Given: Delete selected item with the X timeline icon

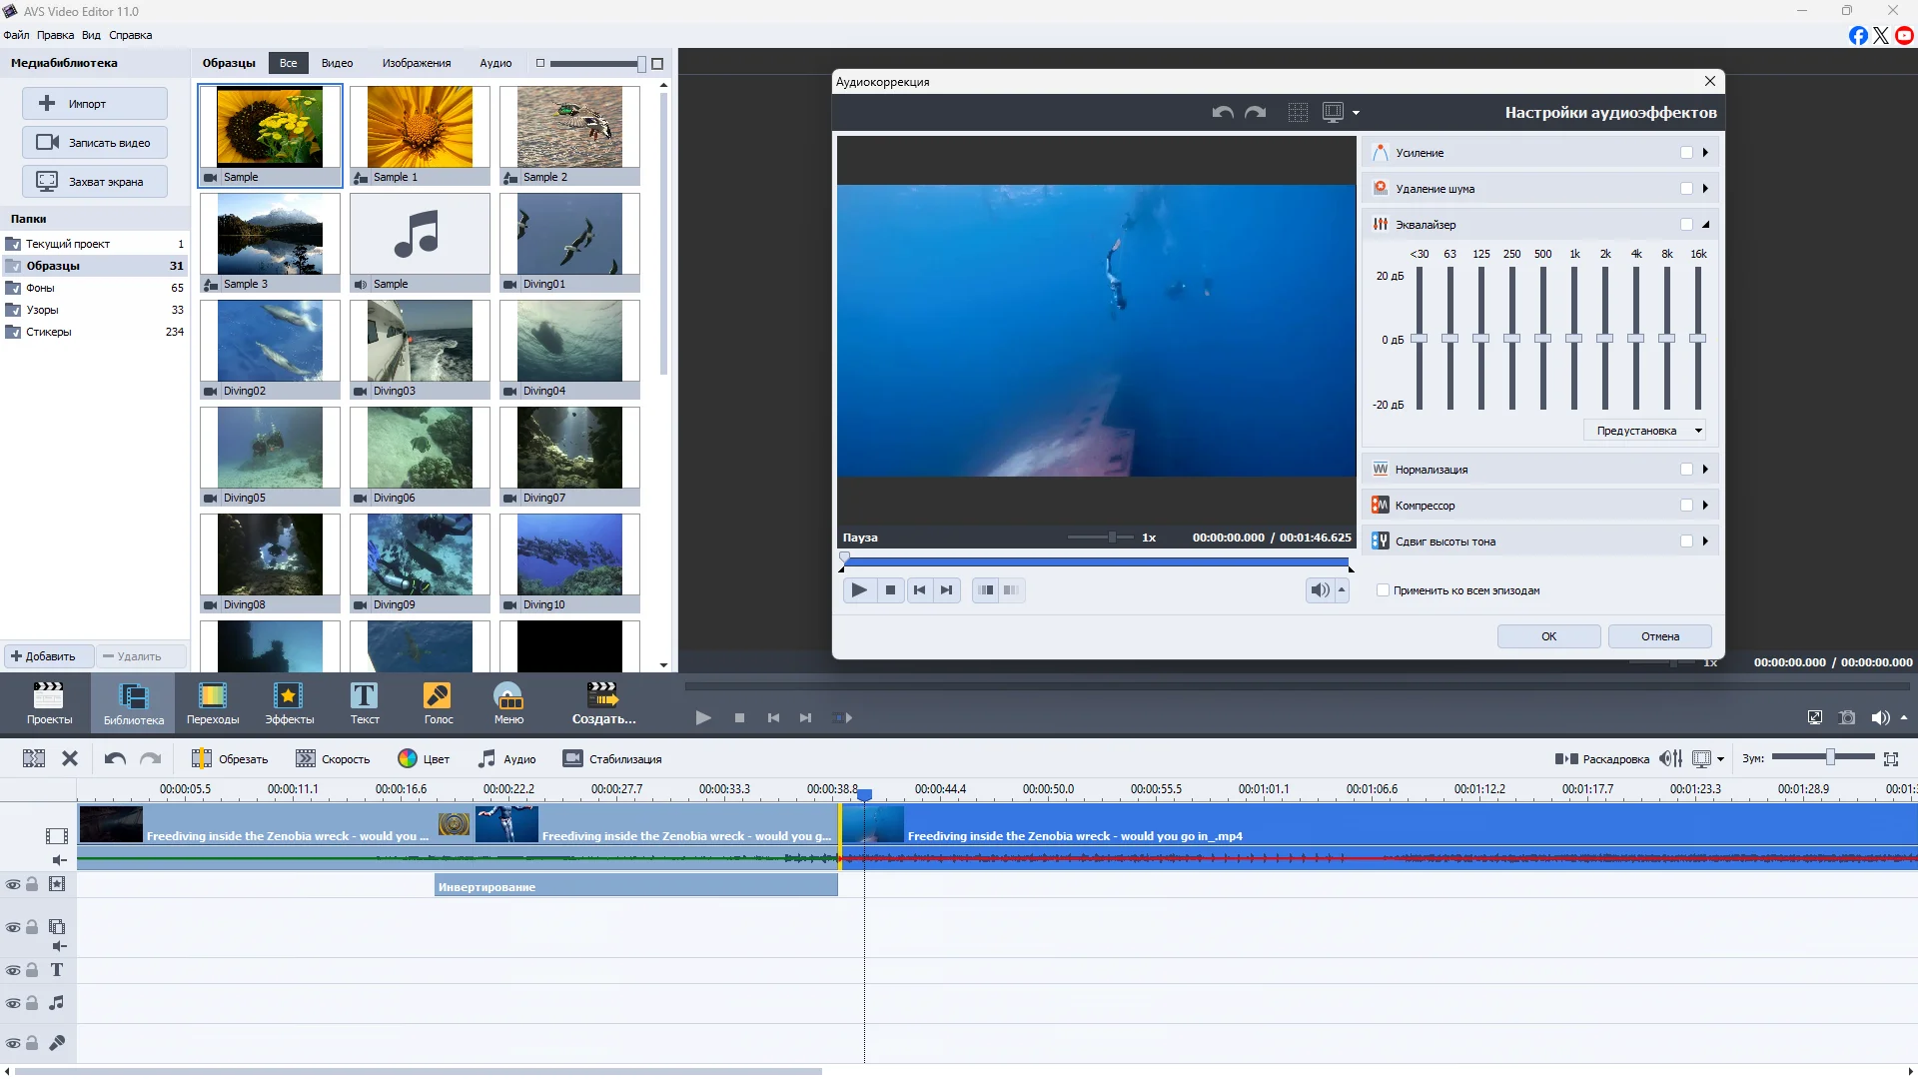Looking at the screenshot, I should point(70,759).
